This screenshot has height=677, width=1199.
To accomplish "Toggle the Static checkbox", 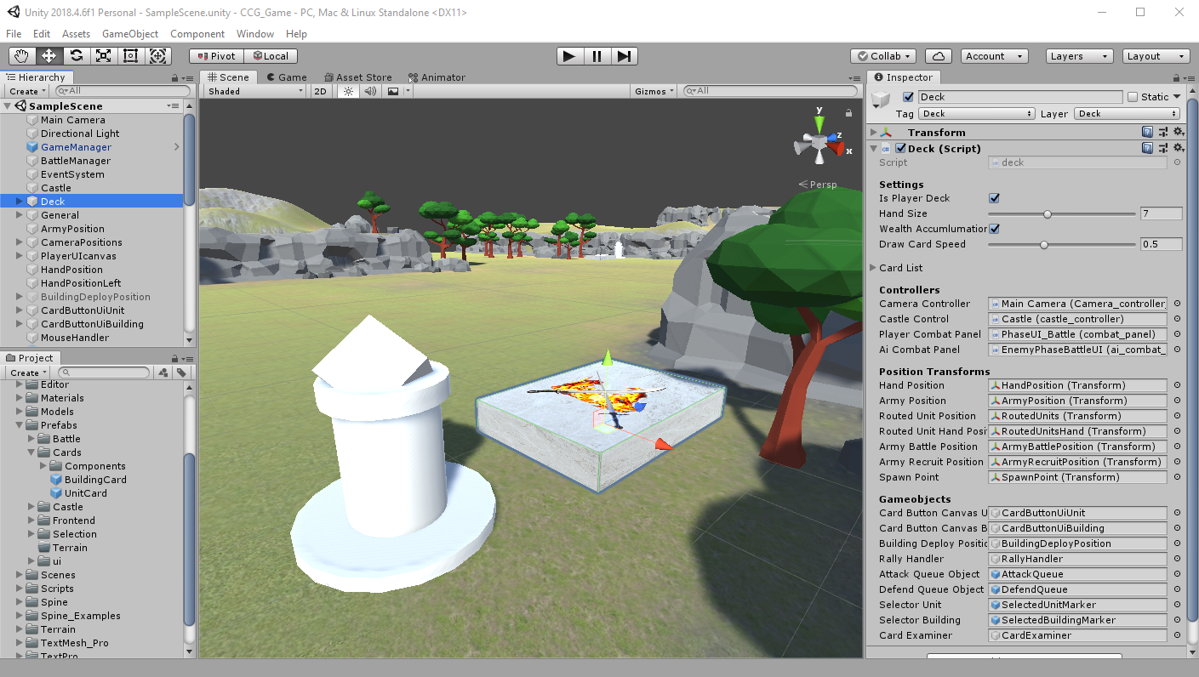I will pos(1133,97).
